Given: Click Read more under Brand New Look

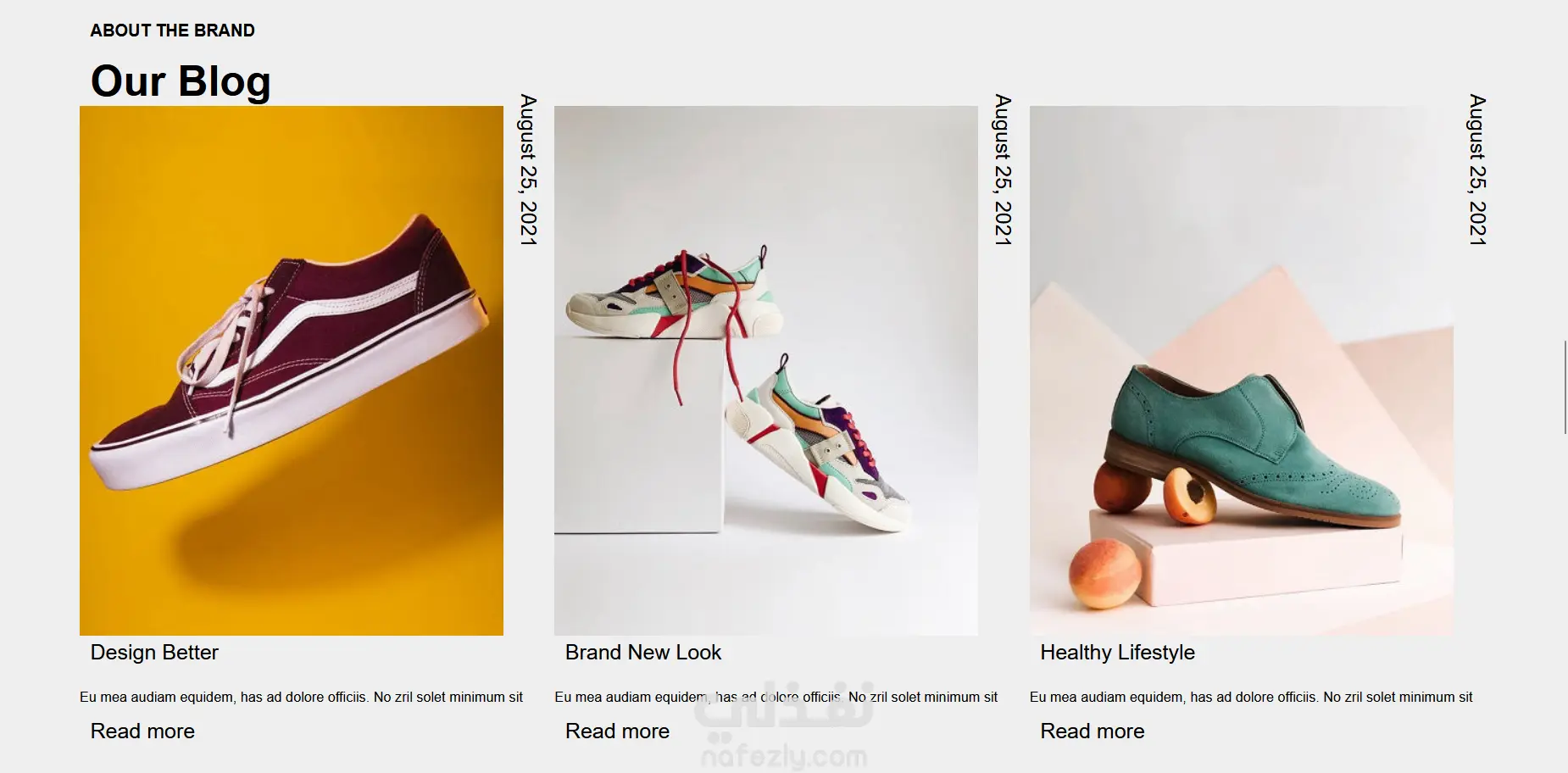Looking at the screenshot, I should (617, 731).
